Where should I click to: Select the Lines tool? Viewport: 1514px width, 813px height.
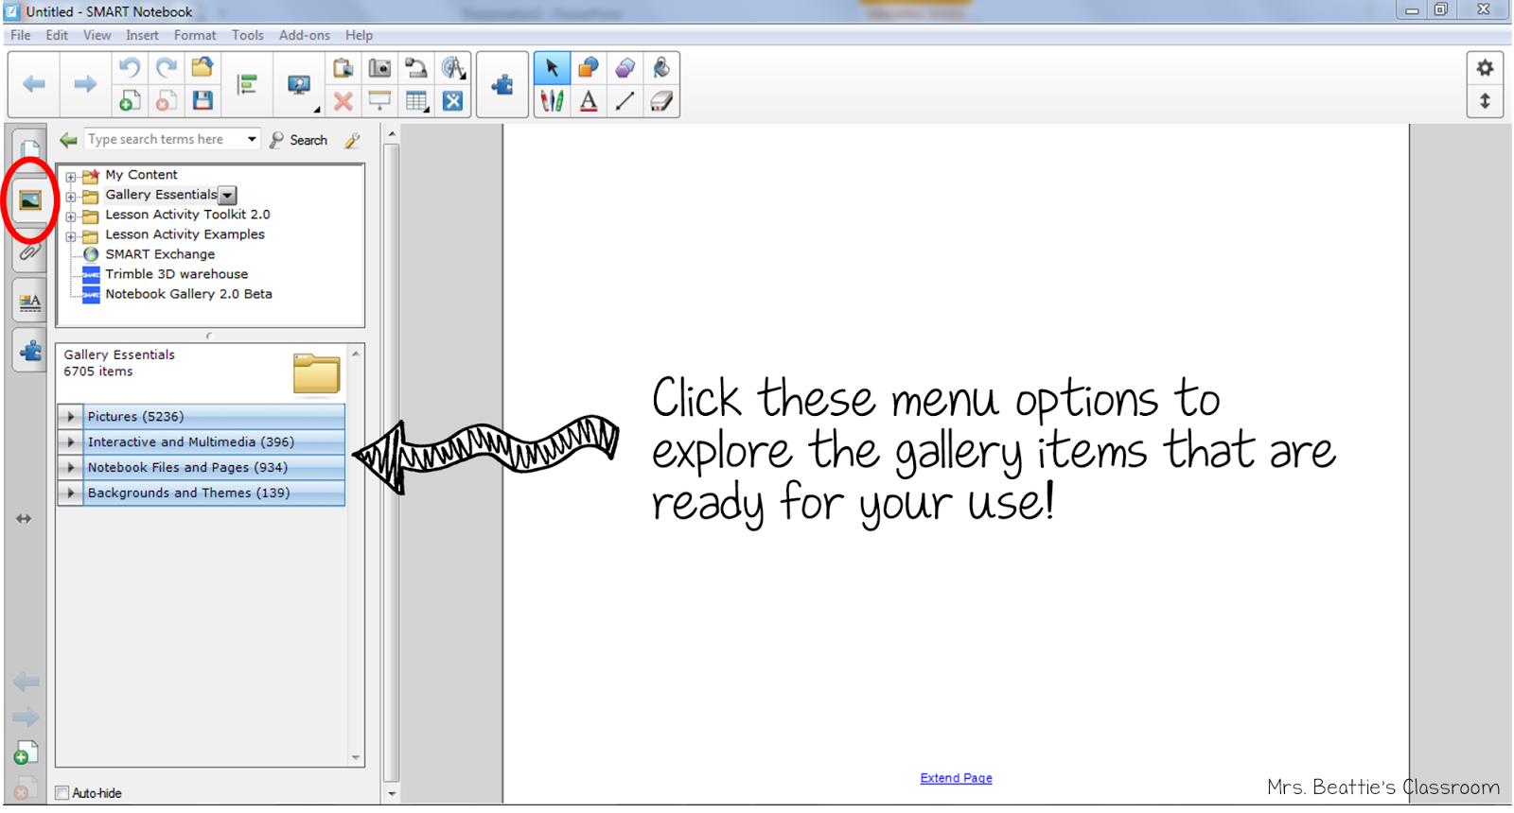click(x=625, y=100)
